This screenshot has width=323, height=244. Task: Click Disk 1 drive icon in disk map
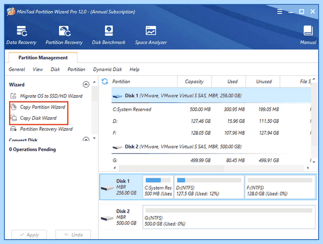click(107, 188)
